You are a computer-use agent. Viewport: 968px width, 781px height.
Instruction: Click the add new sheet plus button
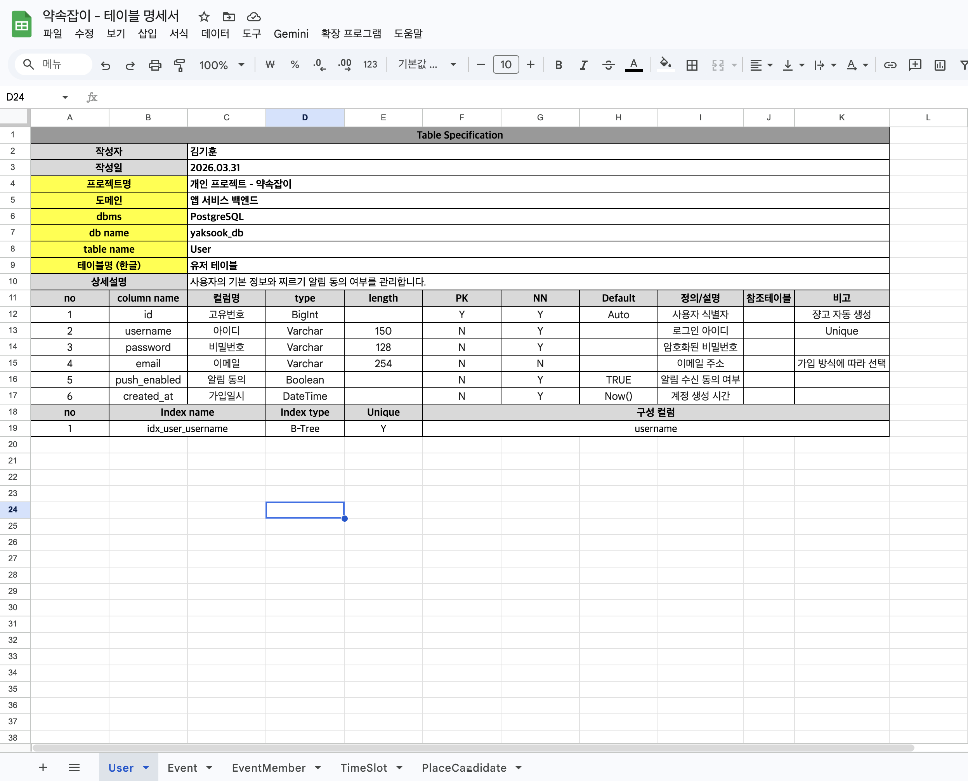click(x=43, y=767)
